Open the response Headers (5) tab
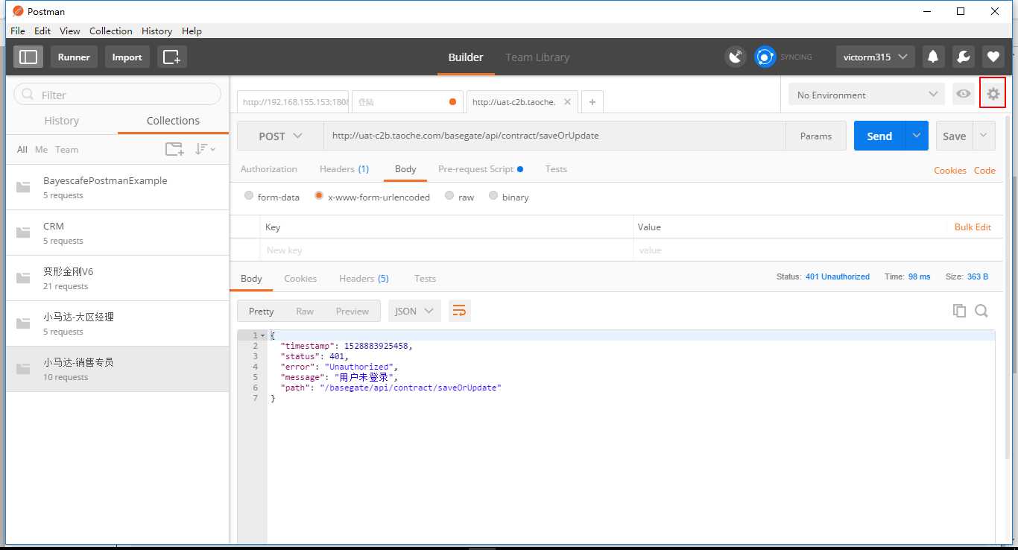The width and height of the screenshot is (1018, 550). click(x=364, y=278)
